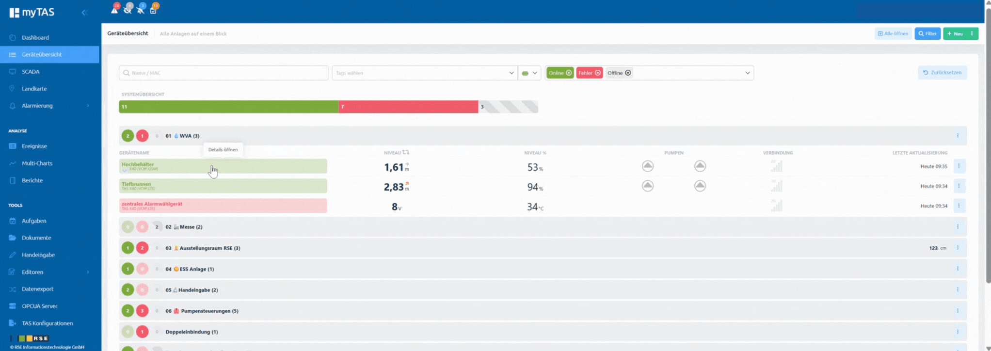Image resolution: width=991 pixels, height=351 pixels.
Task: Click the red error segment in Systemübersicht bar
Action: click(x=408, y=107)
